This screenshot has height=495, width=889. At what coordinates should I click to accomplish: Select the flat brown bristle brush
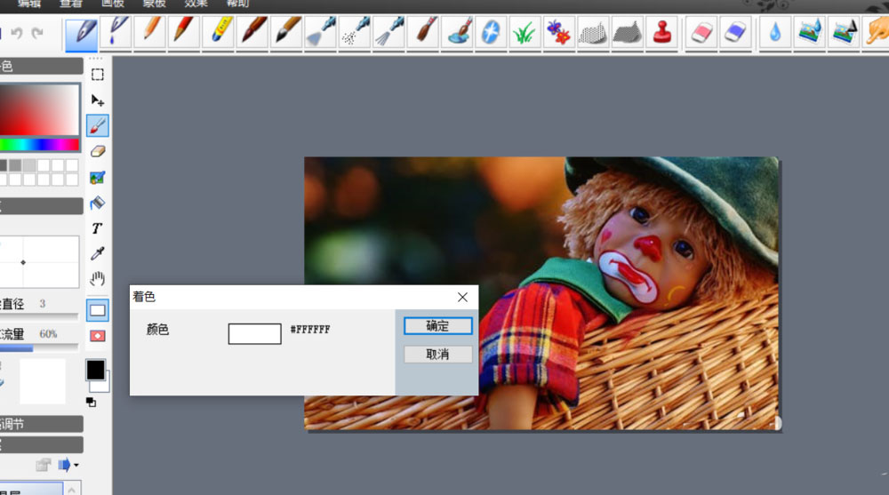pos(422,33)
